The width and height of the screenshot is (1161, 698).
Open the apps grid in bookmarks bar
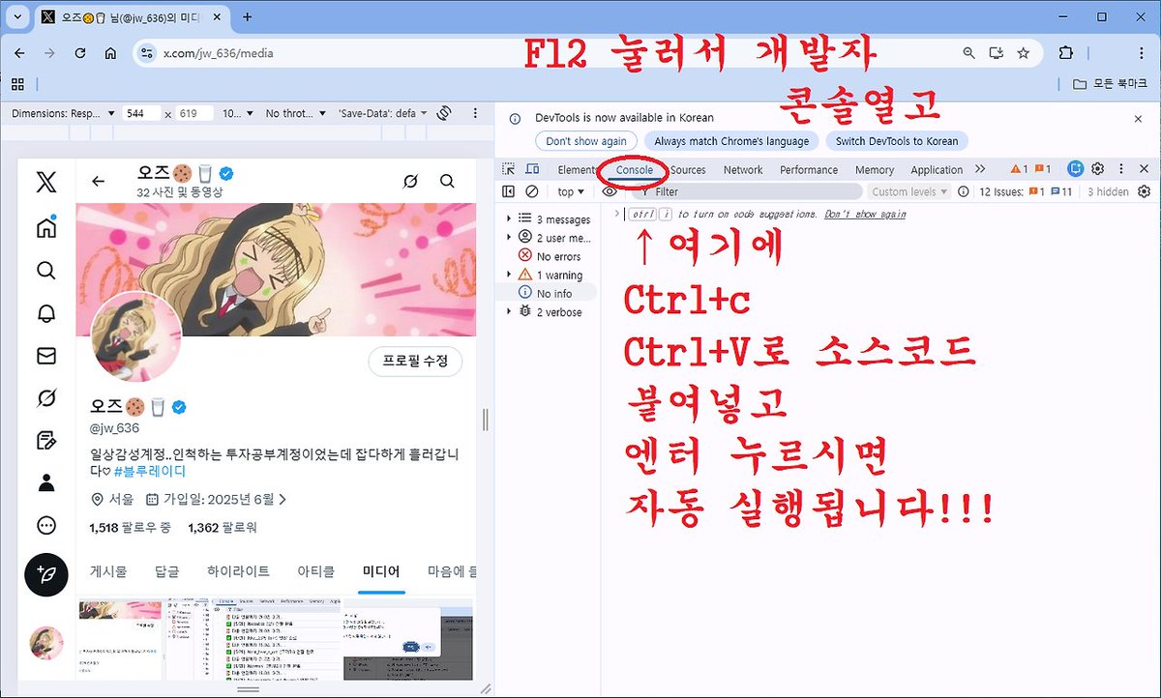click(x=17, y=84)
